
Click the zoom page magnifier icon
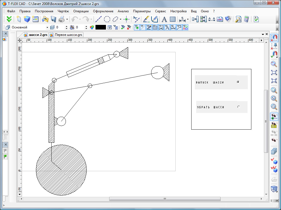point(274,90)
